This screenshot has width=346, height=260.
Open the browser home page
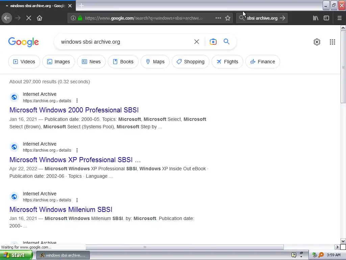click(40, 18)
